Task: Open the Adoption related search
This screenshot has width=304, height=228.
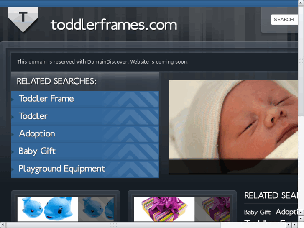Action: 85,134
